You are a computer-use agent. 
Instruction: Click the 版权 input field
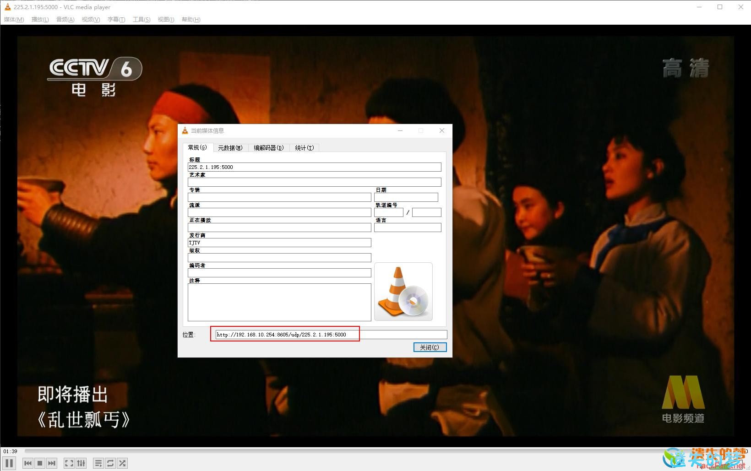(279, 258)
